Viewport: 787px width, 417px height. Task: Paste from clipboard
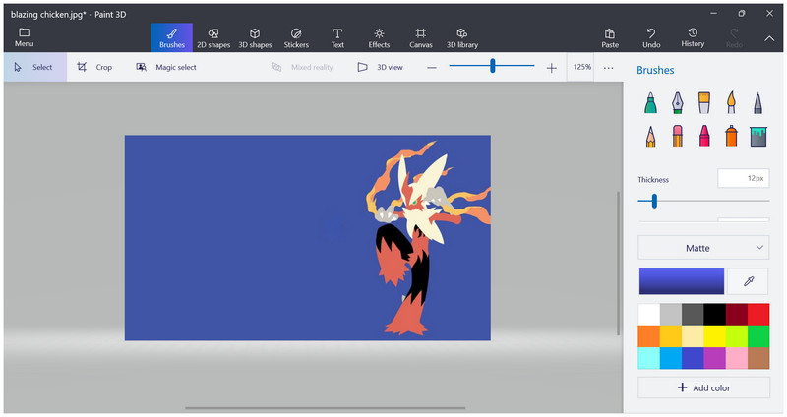610,37
